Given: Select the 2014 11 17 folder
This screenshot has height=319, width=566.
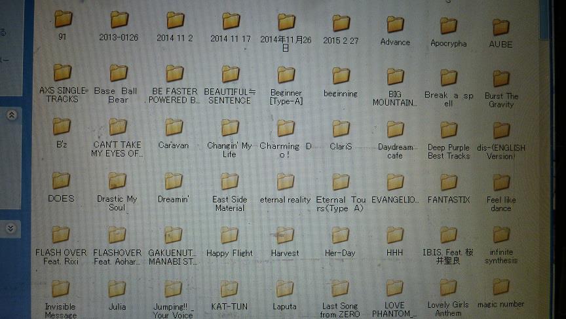Looking at the screenshot, I should pyautogui.click(x=231, y=21).
